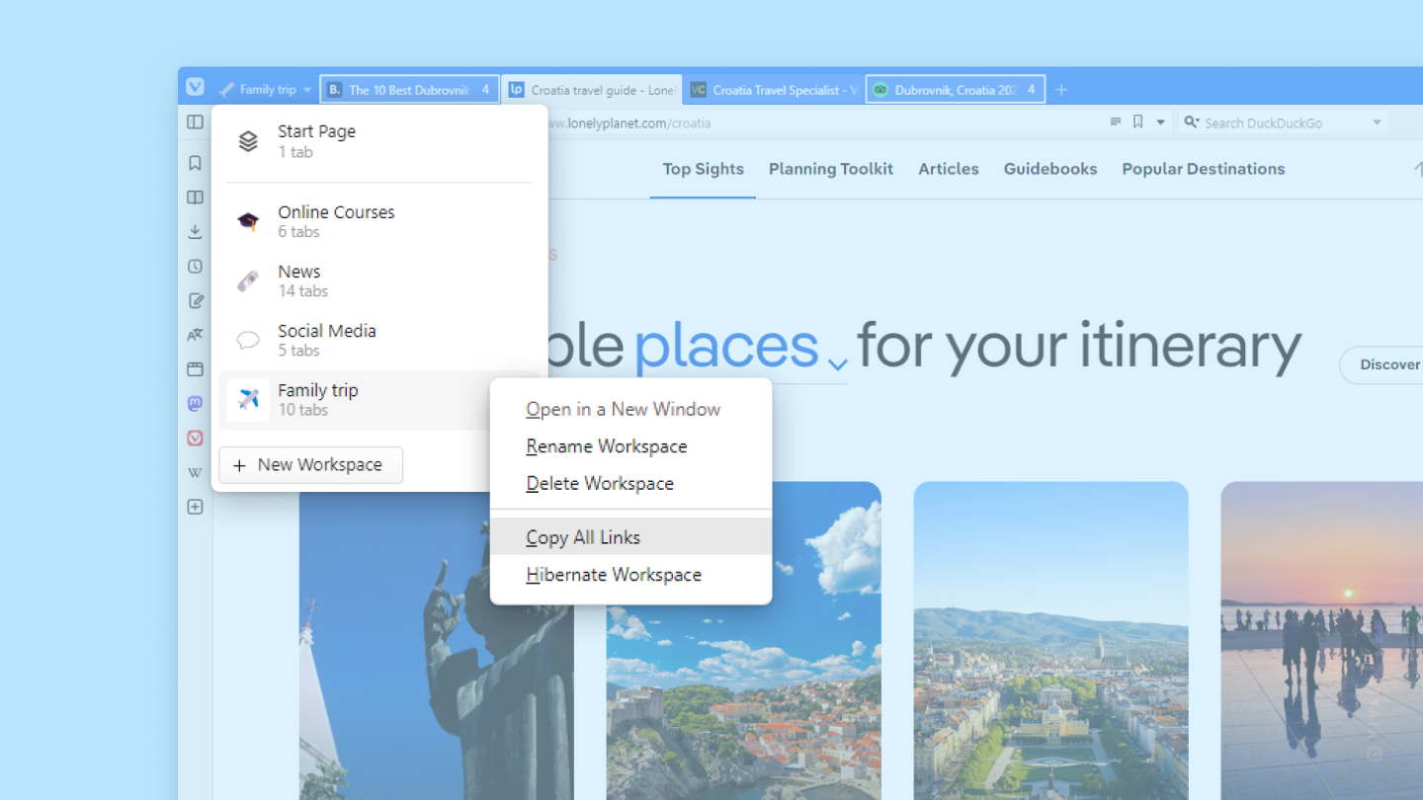Open the Articles link
This screenshot has width=1423, height=800.
coord(949,169)
